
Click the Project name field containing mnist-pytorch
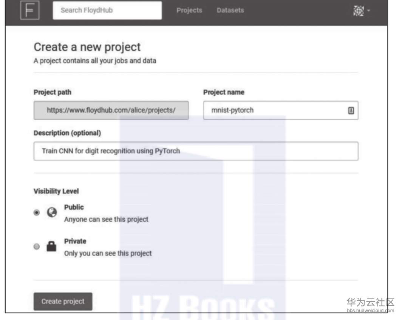pyautogui.click(x=281, y=110)
